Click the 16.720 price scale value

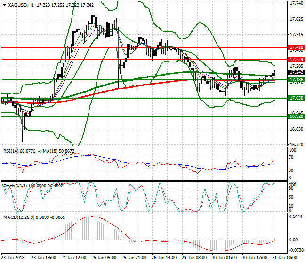click(x=297, y=145)
